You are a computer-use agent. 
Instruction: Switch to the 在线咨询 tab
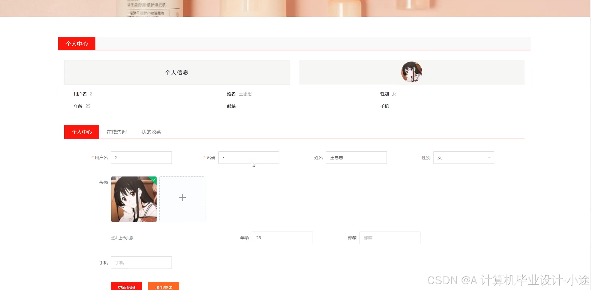[117, 132]
